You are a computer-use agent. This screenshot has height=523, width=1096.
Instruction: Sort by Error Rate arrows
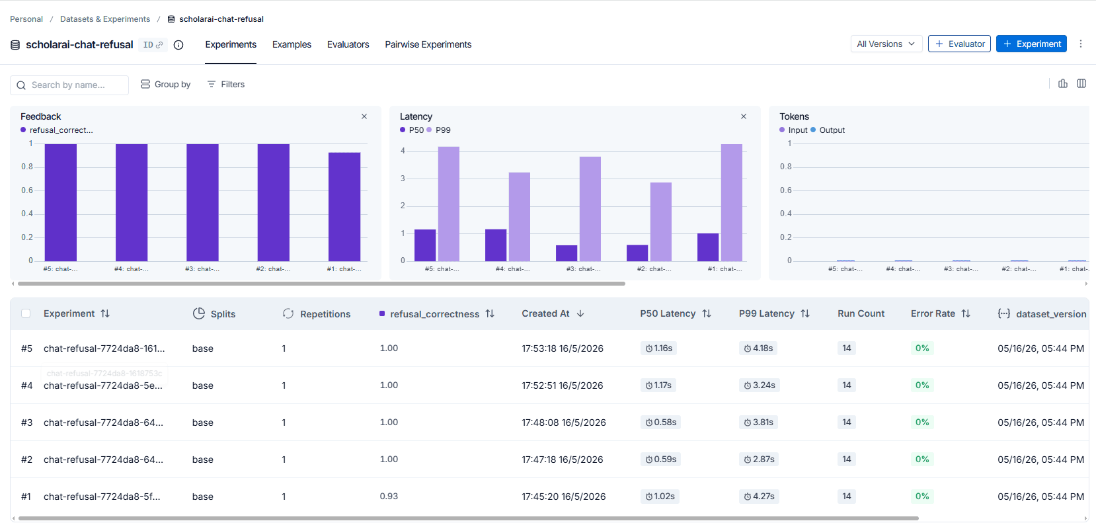tap(966, 313)
